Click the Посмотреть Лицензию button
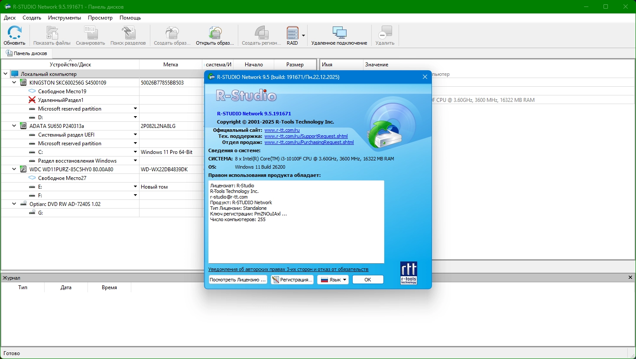Screen dimensions: 636x359 pos(237,280)
